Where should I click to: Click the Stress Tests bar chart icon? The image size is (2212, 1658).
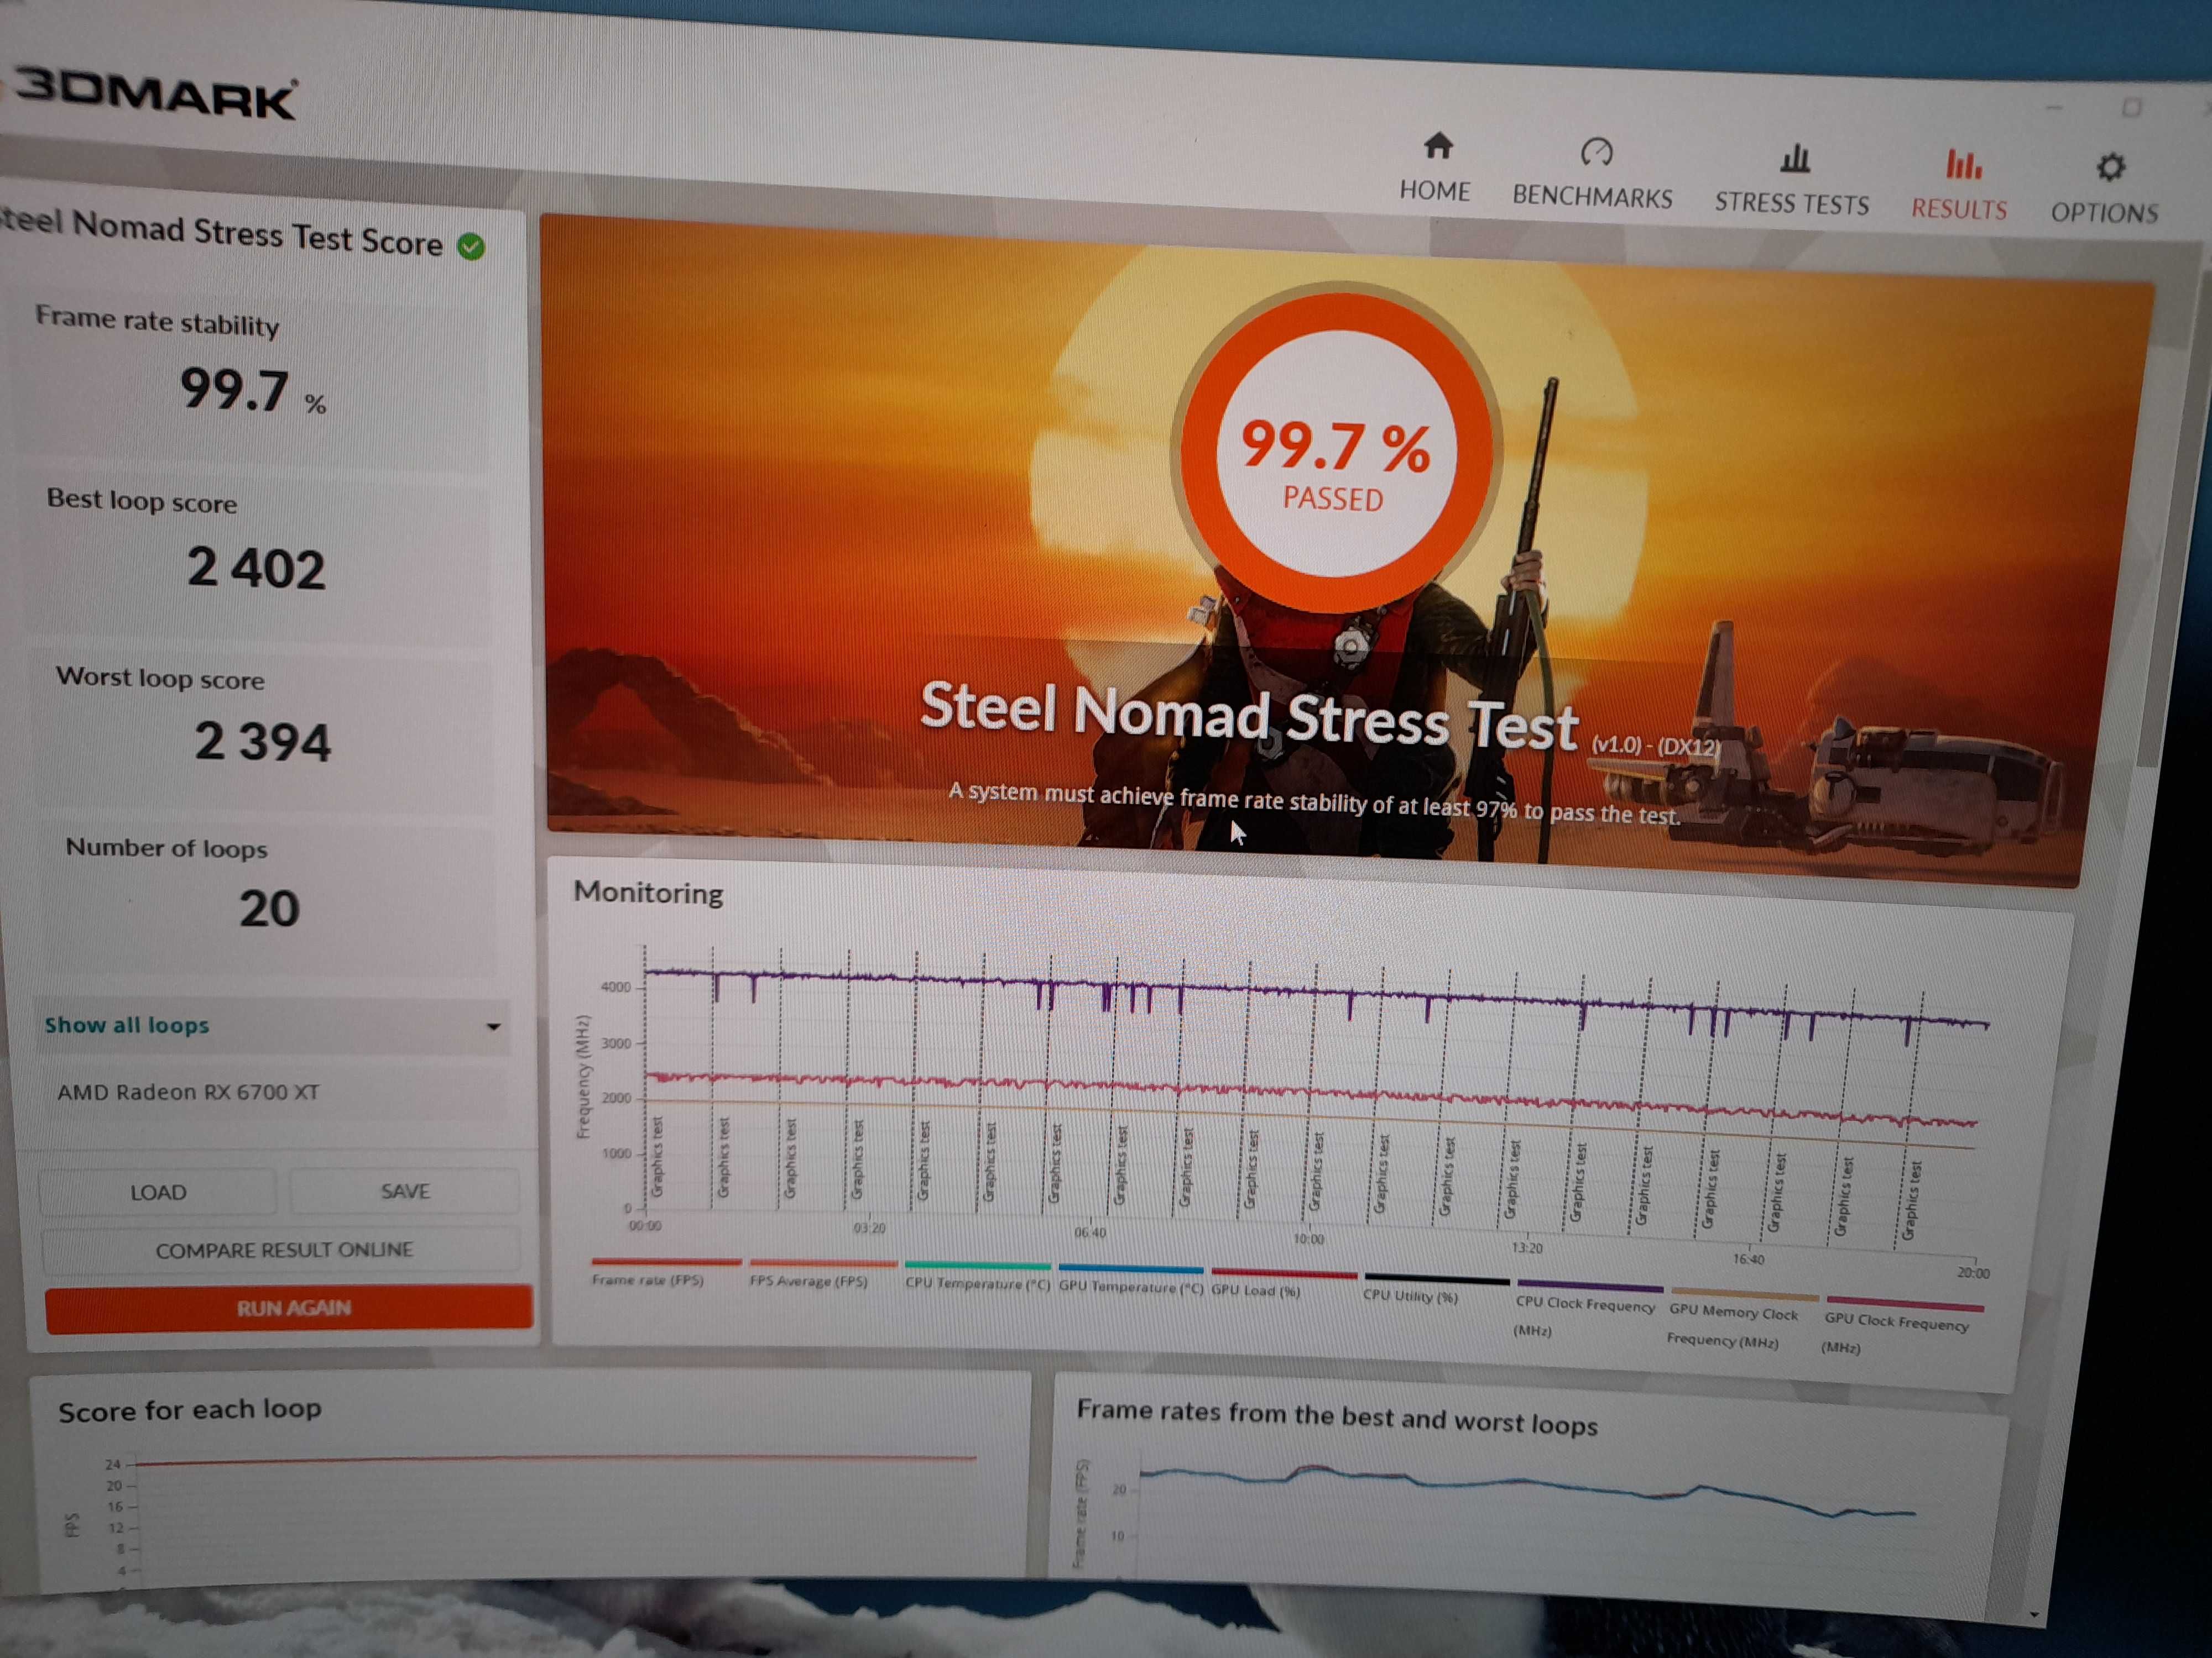pos(1795,158)
